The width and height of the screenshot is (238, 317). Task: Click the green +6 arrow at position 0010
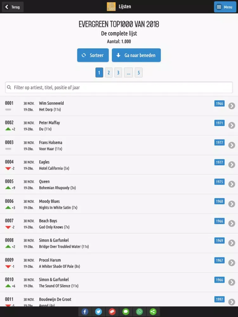click(x=8, y=286)
